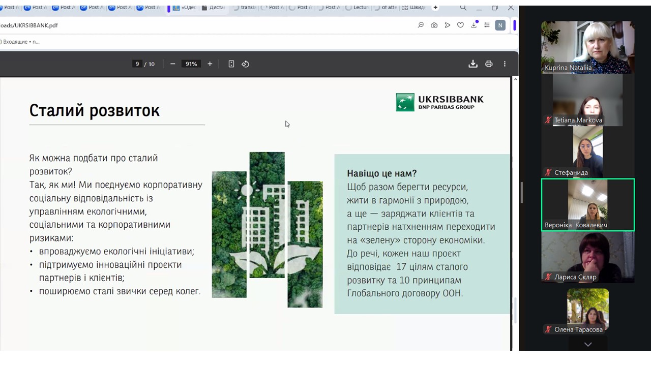651x366 pixels.
Task: Open the browser easy setup menu
Action: (487, 25)
